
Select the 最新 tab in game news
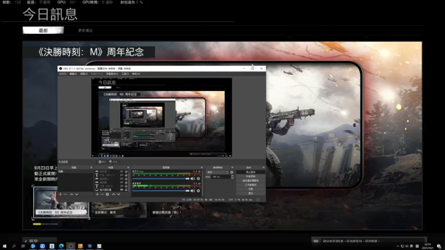click(43, 31)
